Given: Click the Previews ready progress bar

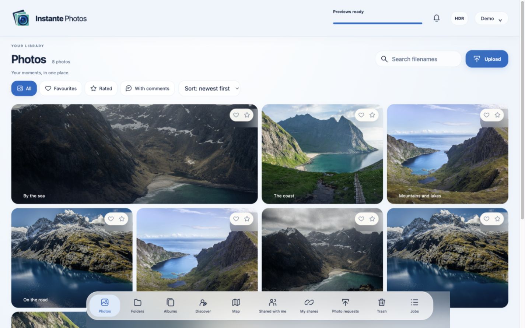Looking at the screenshot, I should pyautogui.click(x=378, y=23).
